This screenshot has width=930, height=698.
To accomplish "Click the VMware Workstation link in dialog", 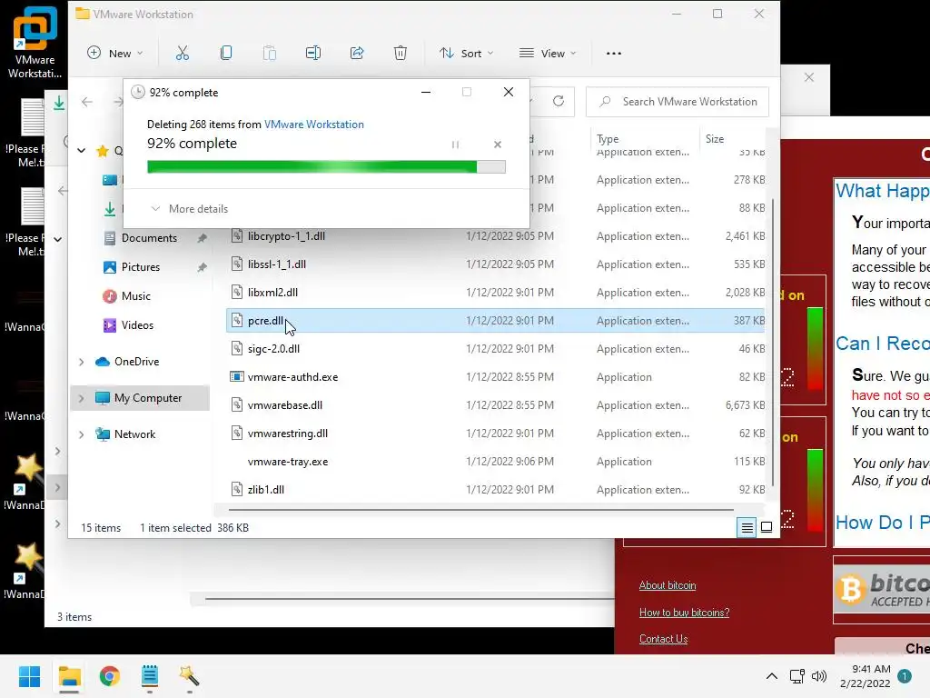I will click(x=313, y=124).
